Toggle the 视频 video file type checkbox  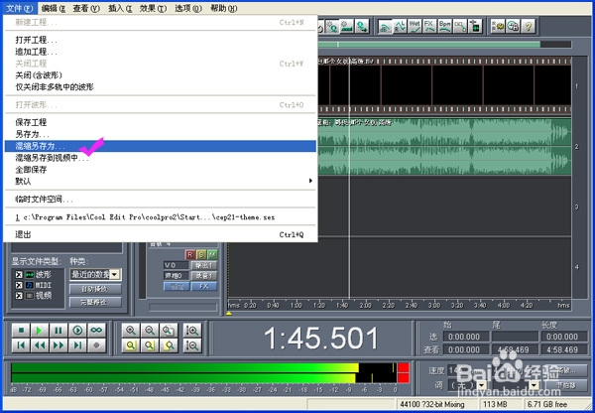[x=19, y=296]
